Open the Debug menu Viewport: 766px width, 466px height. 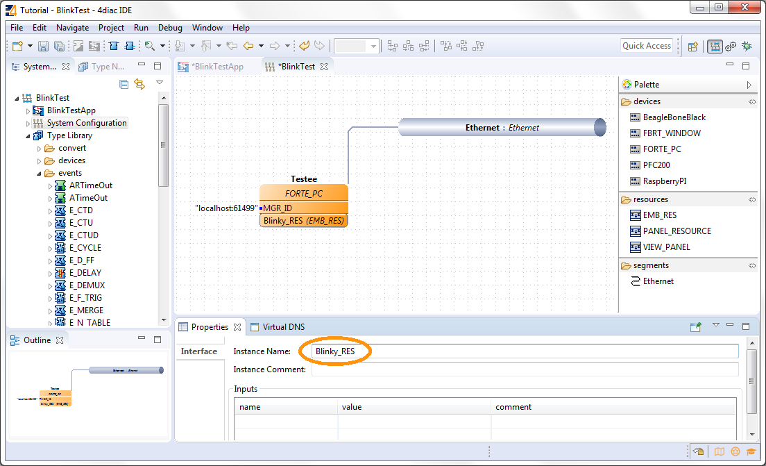170,28
